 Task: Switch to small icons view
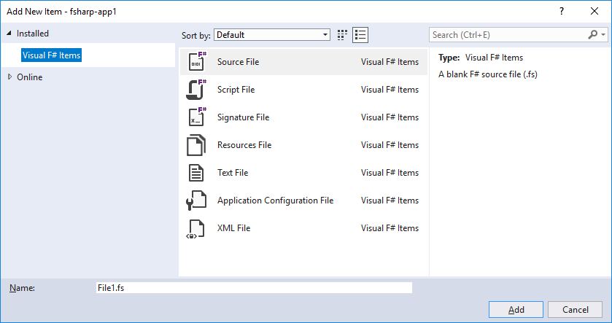point(343,34)
